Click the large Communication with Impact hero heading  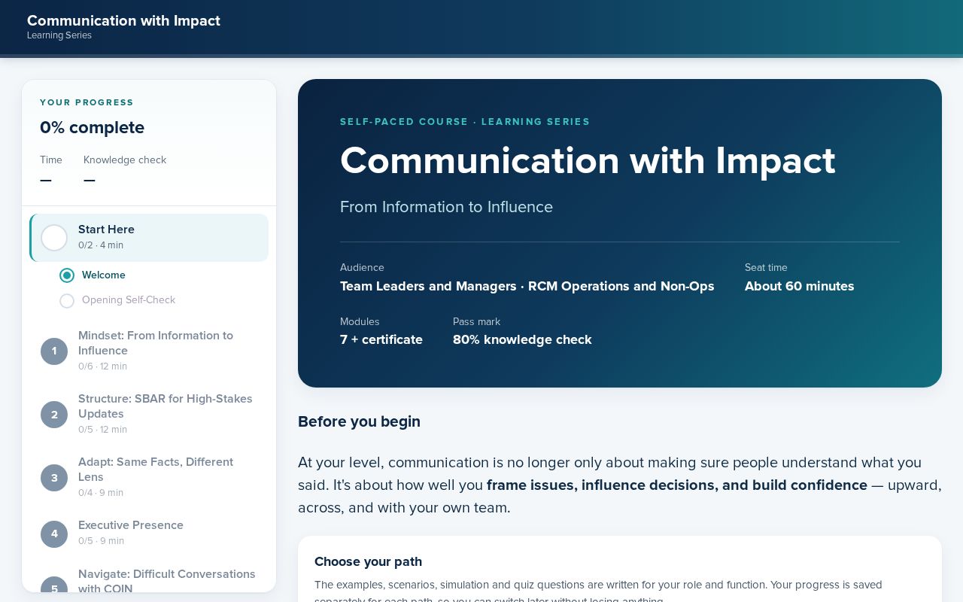click(588, 160)
